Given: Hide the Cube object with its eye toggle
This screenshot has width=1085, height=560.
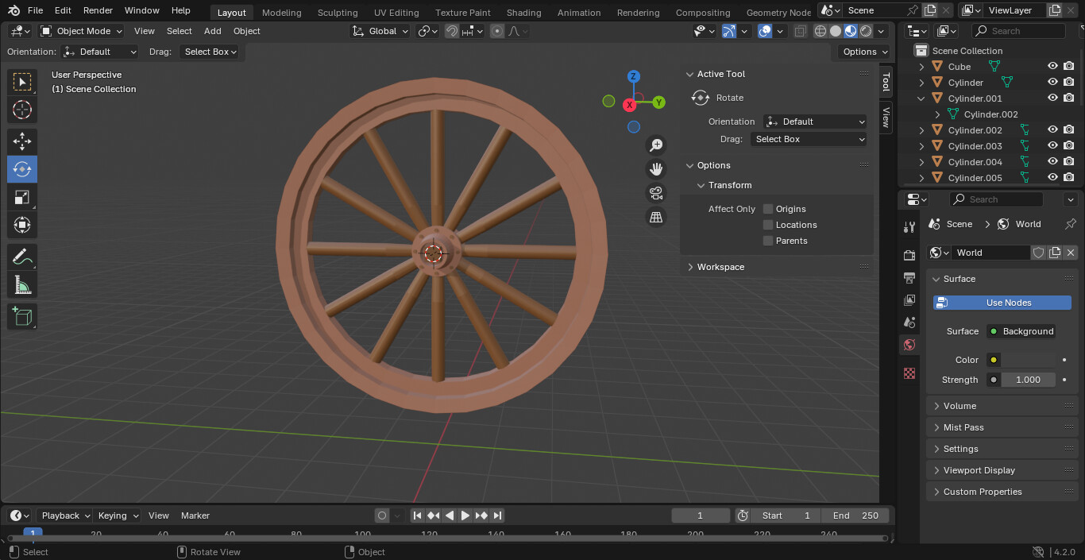Looking at the screenshot, I should tap(1051, 66).
